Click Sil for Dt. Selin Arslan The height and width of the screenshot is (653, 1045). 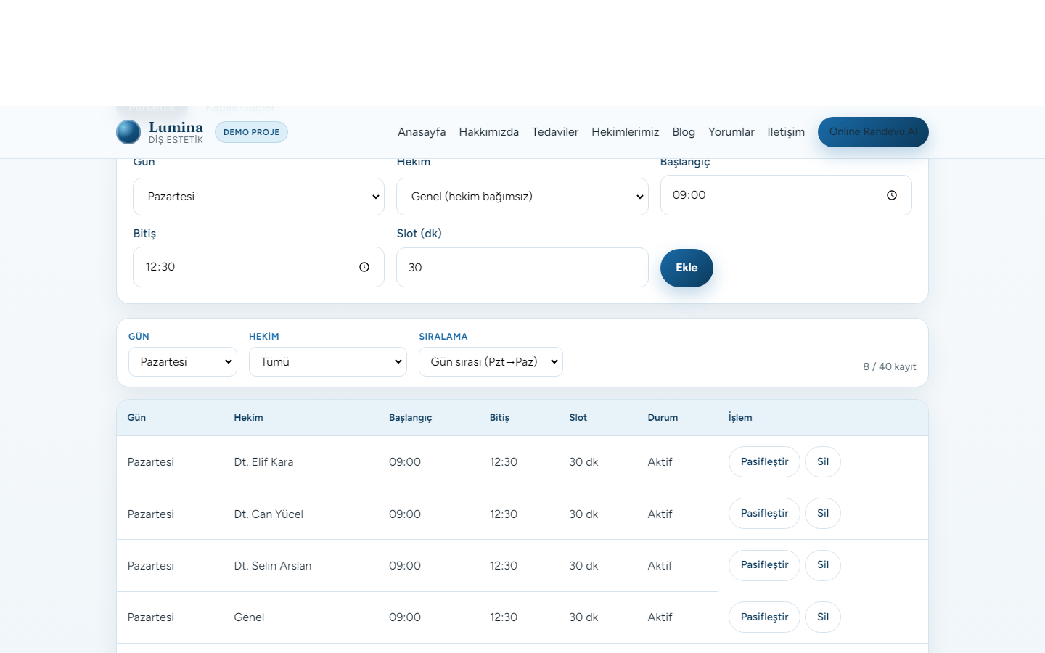[823, 565]
